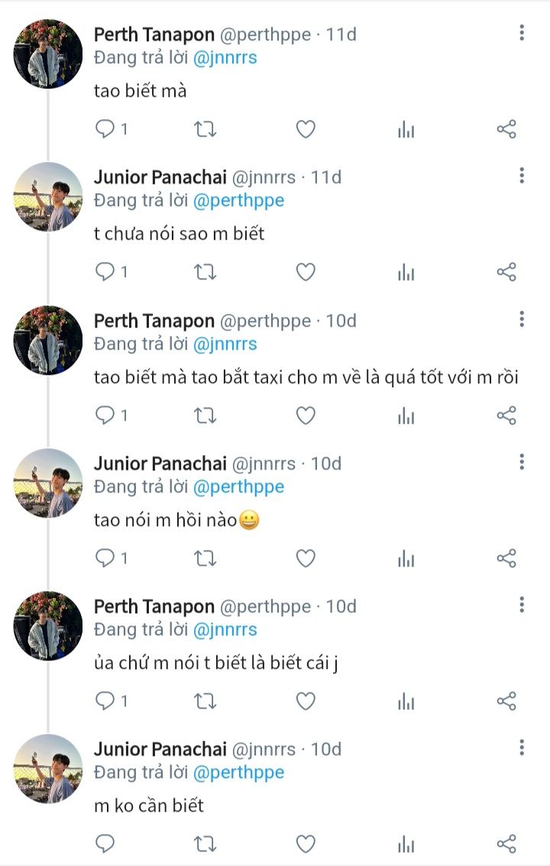This screenshot has width=550, height=866.
Task: Like the 'tao biết mà' tweet
Action: click(306, 129)
